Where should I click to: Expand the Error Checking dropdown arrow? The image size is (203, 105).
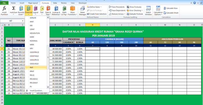coord(142,10)
